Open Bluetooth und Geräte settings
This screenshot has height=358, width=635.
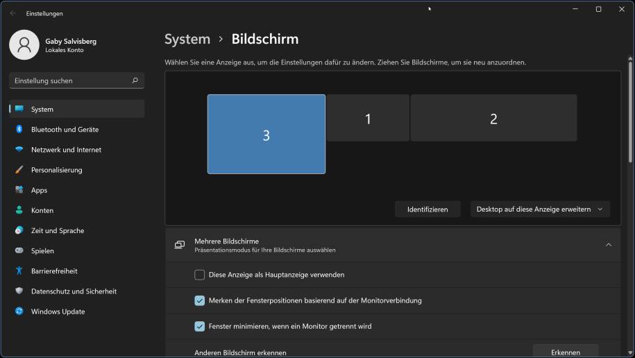click(76, 129)
